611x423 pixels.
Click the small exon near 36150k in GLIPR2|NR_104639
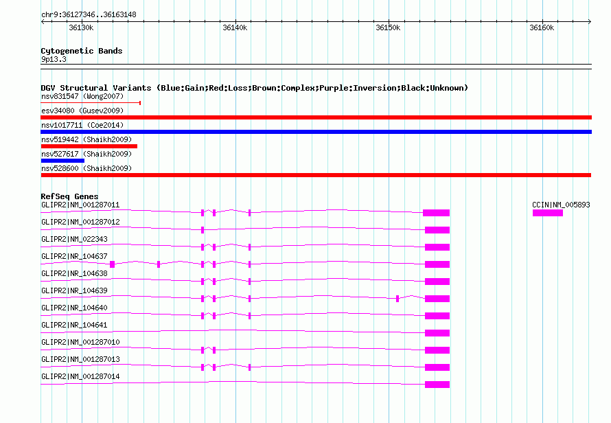pyautogui.click(x=397, y=299)
